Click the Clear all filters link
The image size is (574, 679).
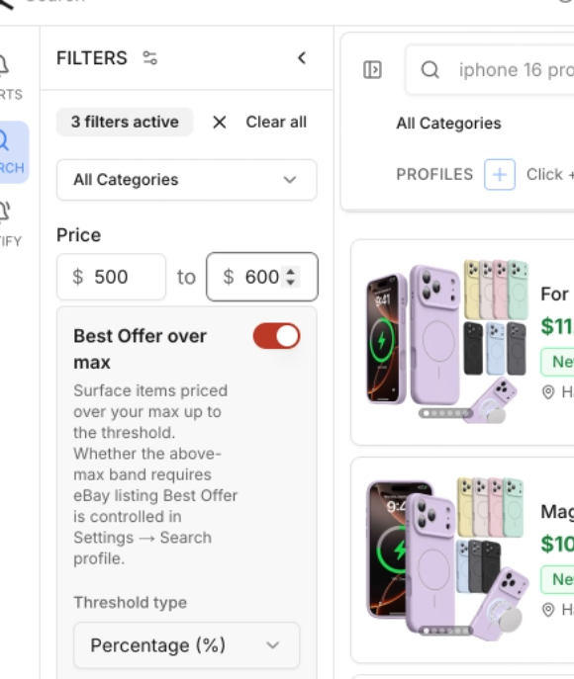276,123
